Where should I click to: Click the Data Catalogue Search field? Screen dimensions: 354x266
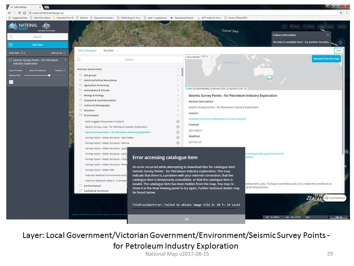click(x=129, y=60)
